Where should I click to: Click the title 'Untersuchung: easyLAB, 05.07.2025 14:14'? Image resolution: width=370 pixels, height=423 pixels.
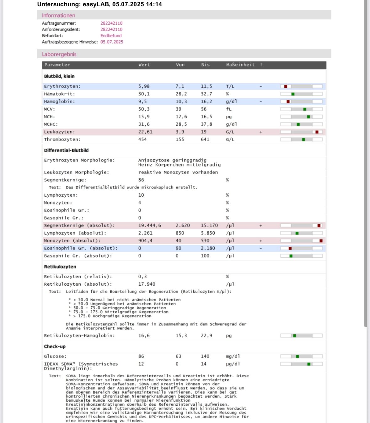coord(99,4)
